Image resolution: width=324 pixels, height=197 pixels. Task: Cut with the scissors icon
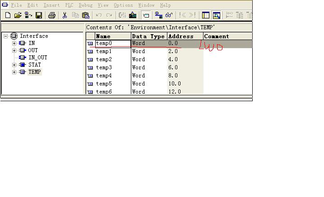(65, 15)
